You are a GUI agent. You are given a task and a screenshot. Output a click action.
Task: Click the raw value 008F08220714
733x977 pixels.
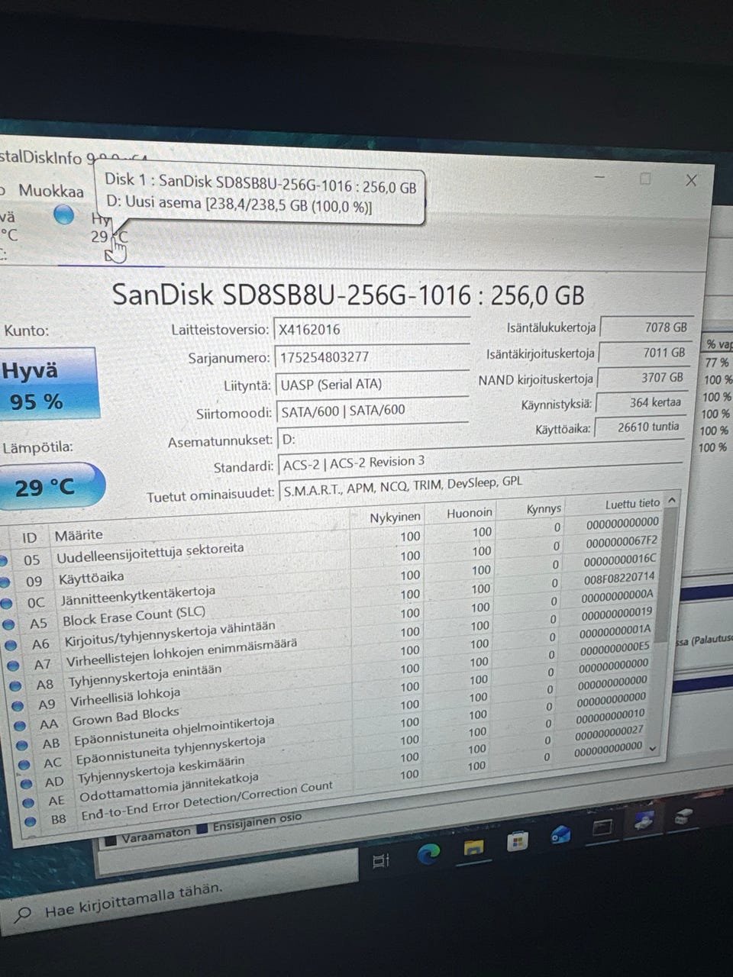(x=619, y=578)
